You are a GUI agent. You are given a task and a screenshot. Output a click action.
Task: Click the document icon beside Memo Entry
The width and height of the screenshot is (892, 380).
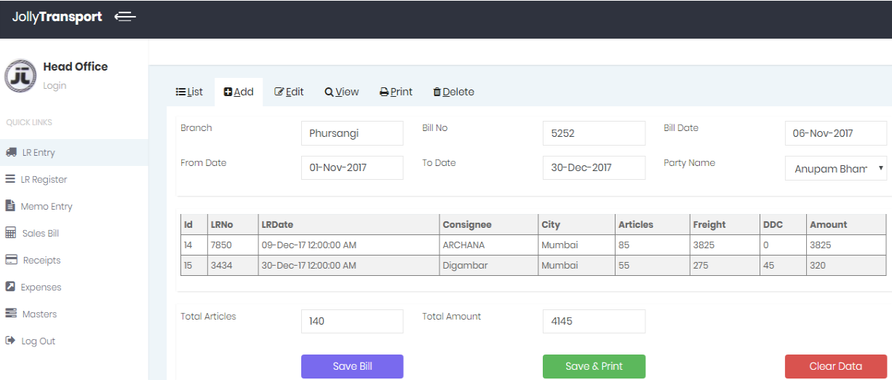(10, 205)
